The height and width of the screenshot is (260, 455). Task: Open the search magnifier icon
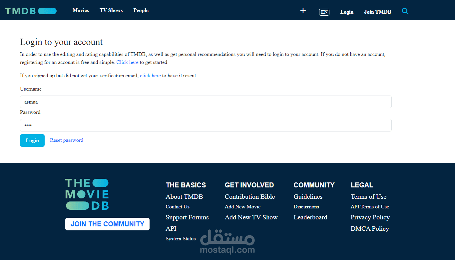405,11
